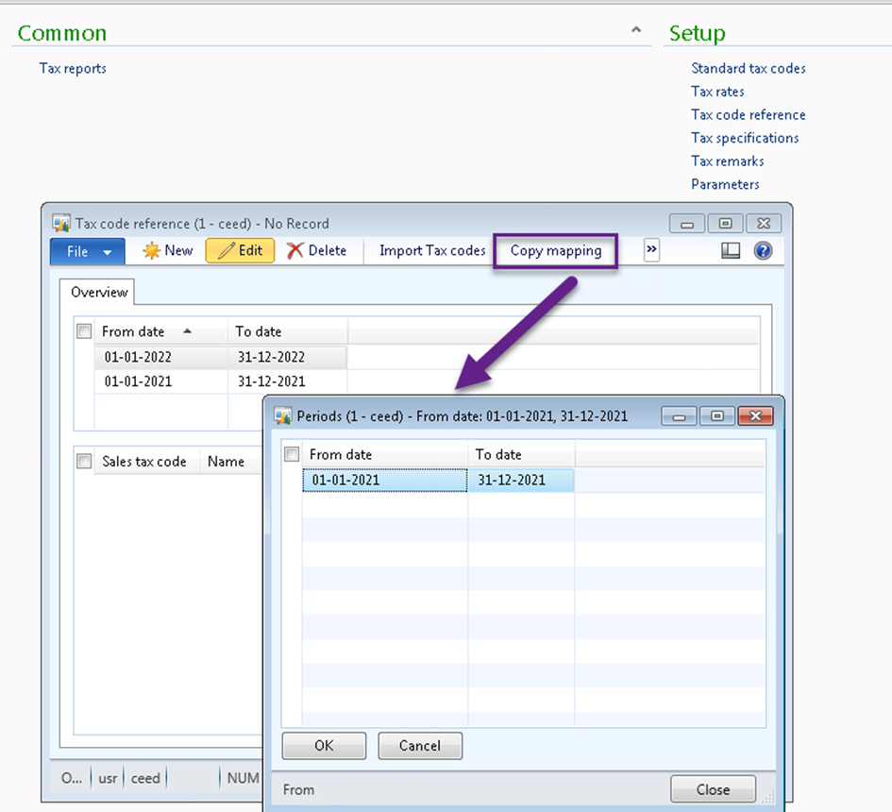
Task: Open the help icon in Tax code reference
Action: click(763, 250)
